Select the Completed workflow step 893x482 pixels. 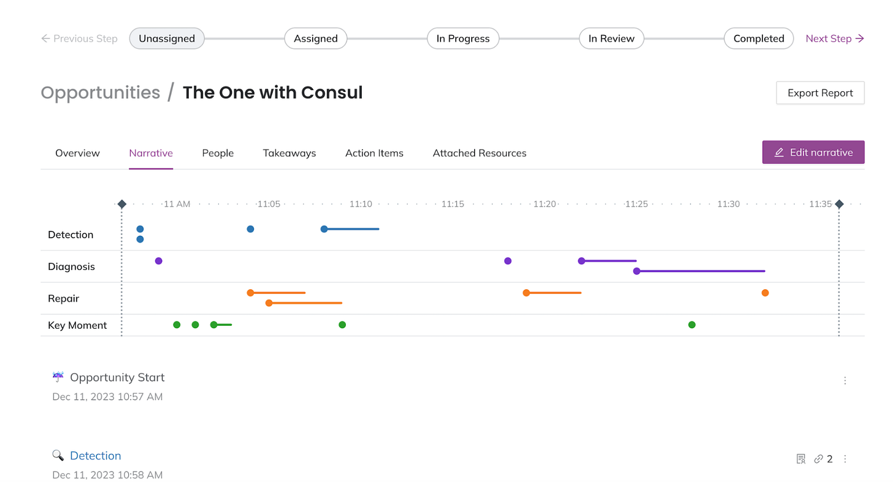[x=759, y=39]
